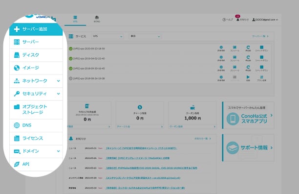This screenshot has height=194, width=299.
Task: Click 再起動 for vps-2020-09-23-18-50
Action: [x=248, y=48]
